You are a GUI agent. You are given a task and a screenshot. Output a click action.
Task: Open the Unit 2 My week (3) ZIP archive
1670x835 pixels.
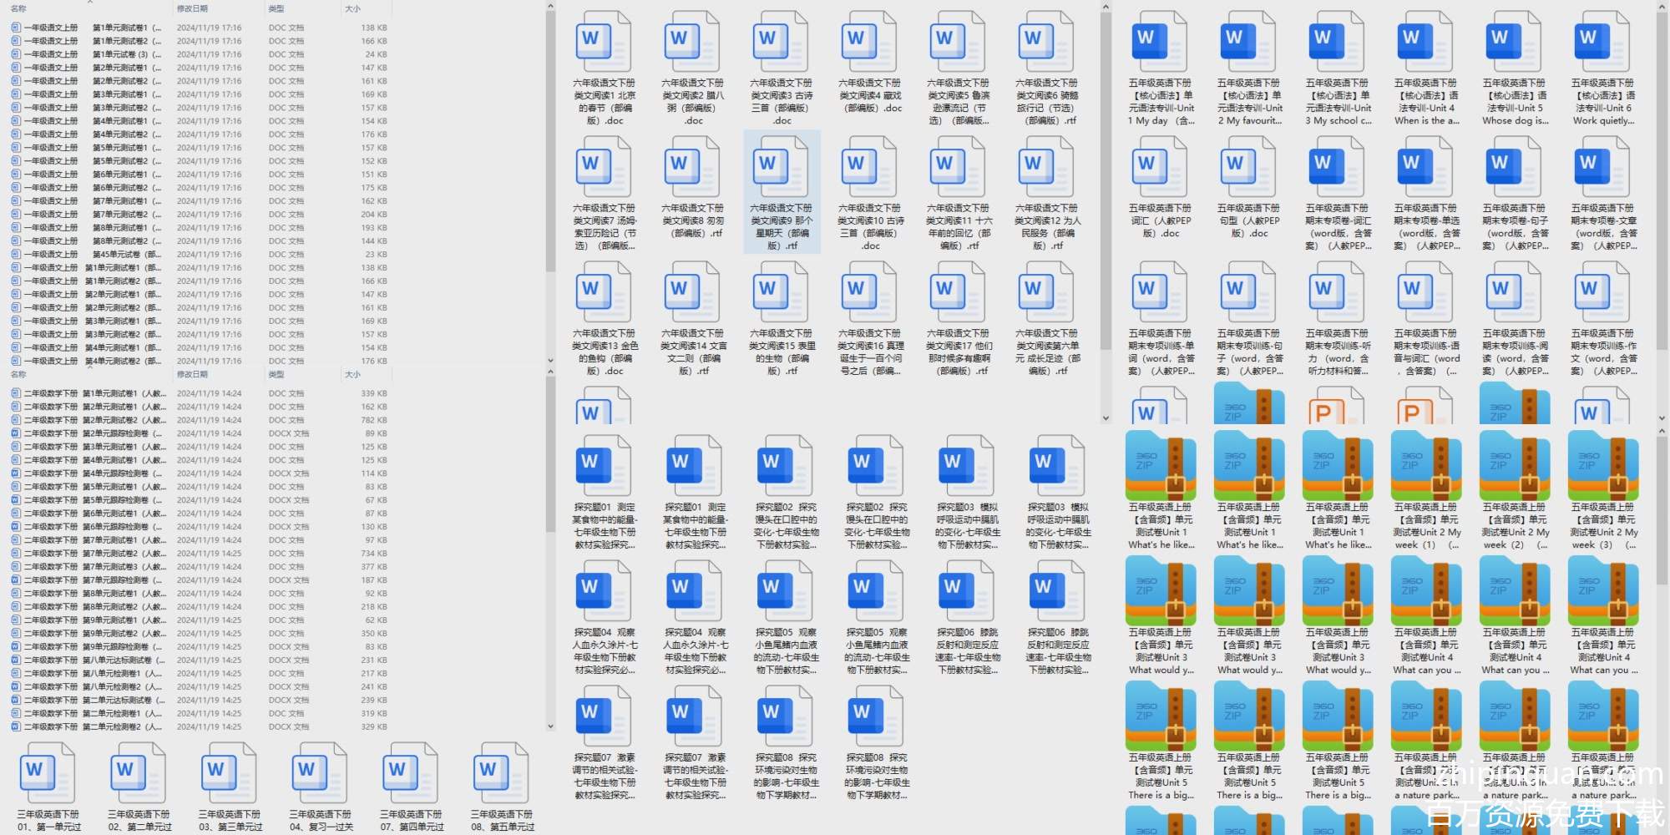click(1602, 466)
